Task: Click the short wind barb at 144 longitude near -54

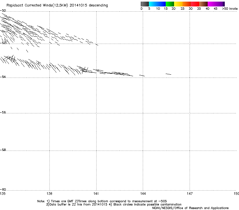Action: [x=142, y=76]
